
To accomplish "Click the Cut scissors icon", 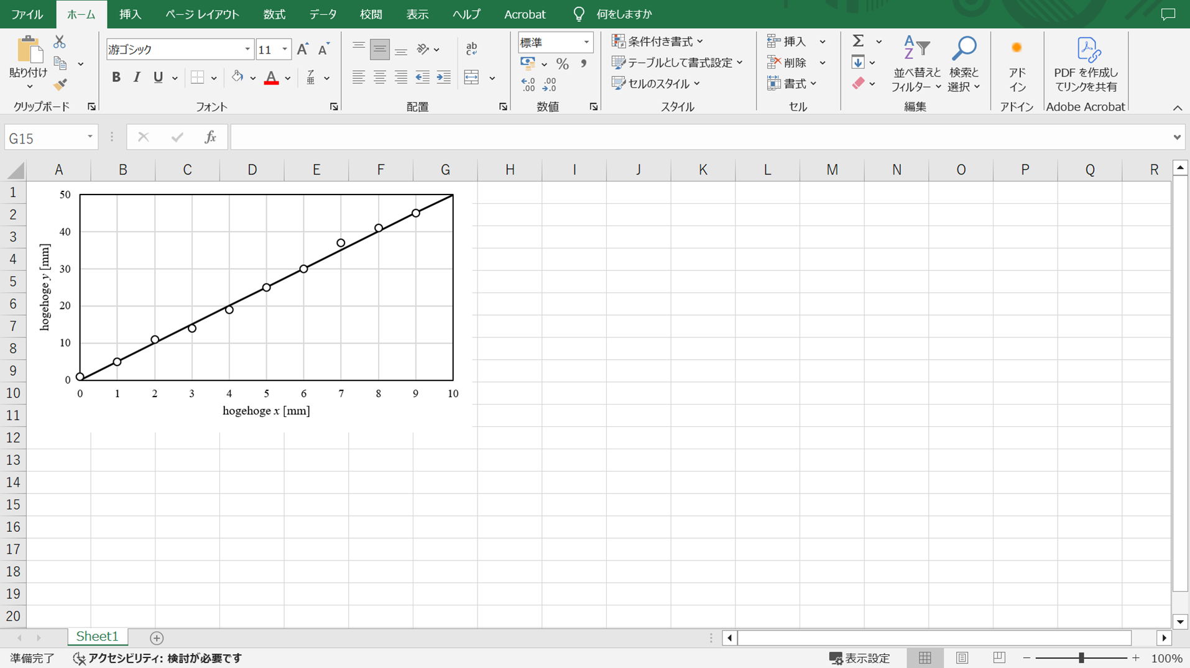I will [x=60, y=42].
